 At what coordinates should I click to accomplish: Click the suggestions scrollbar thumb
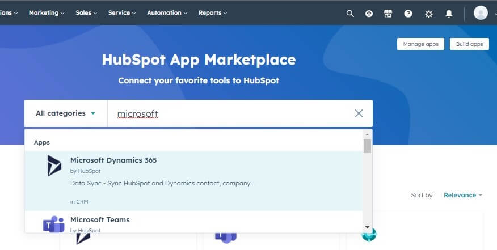click(368, 146)
